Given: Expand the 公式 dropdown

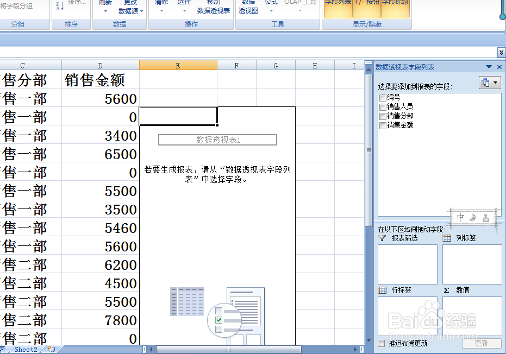Looking at the screenshot, I should point(271,11).
